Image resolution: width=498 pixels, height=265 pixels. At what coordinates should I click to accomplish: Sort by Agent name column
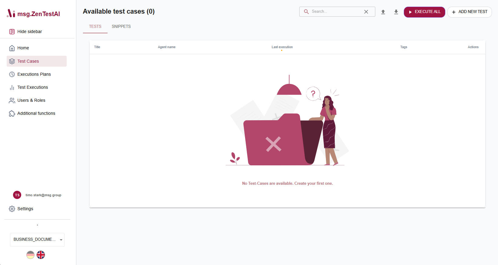coord(167,47)
